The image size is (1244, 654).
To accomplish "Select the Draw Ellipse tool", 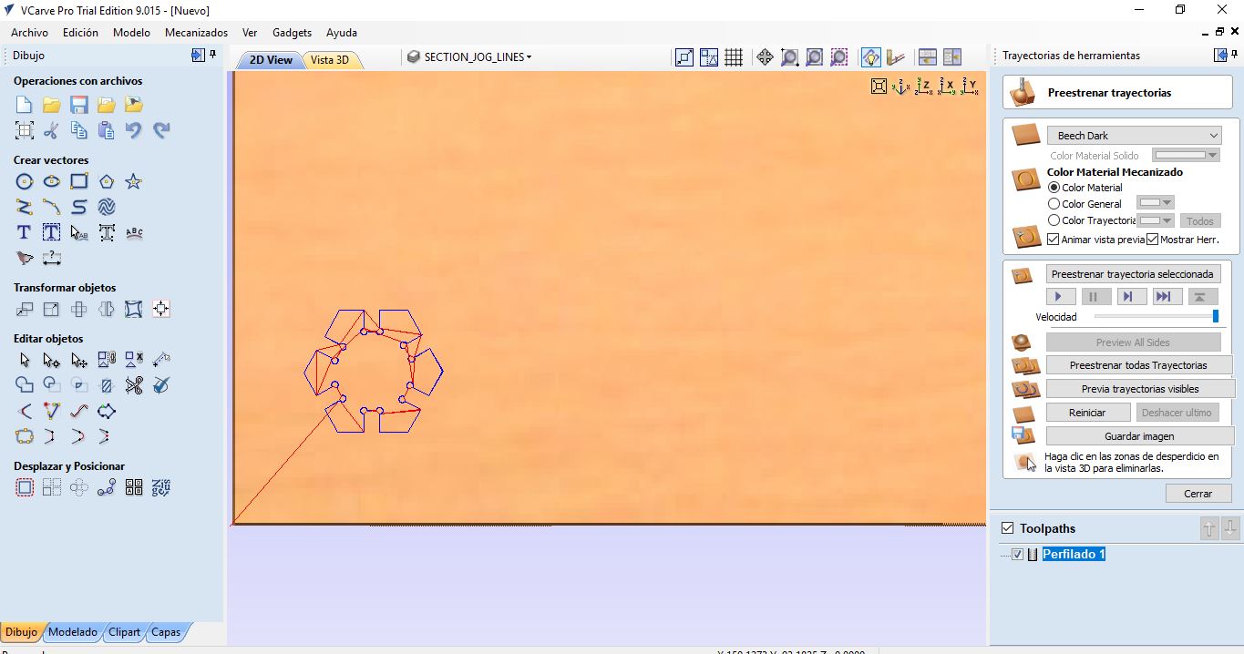I will [x=52, y=181].
